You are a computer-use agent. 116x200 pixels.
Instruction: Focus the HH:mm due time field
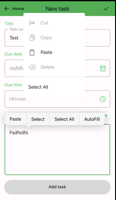point(57,99)
